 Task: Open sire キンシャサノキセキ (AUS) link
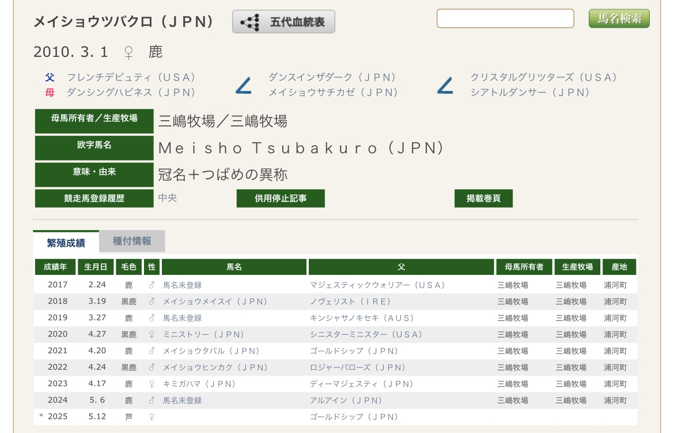click(x=362, y=318)
